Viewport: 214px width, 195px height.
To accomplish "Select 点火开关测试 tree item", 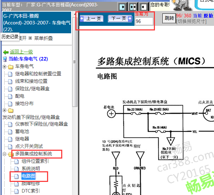I will pos(29,146).
